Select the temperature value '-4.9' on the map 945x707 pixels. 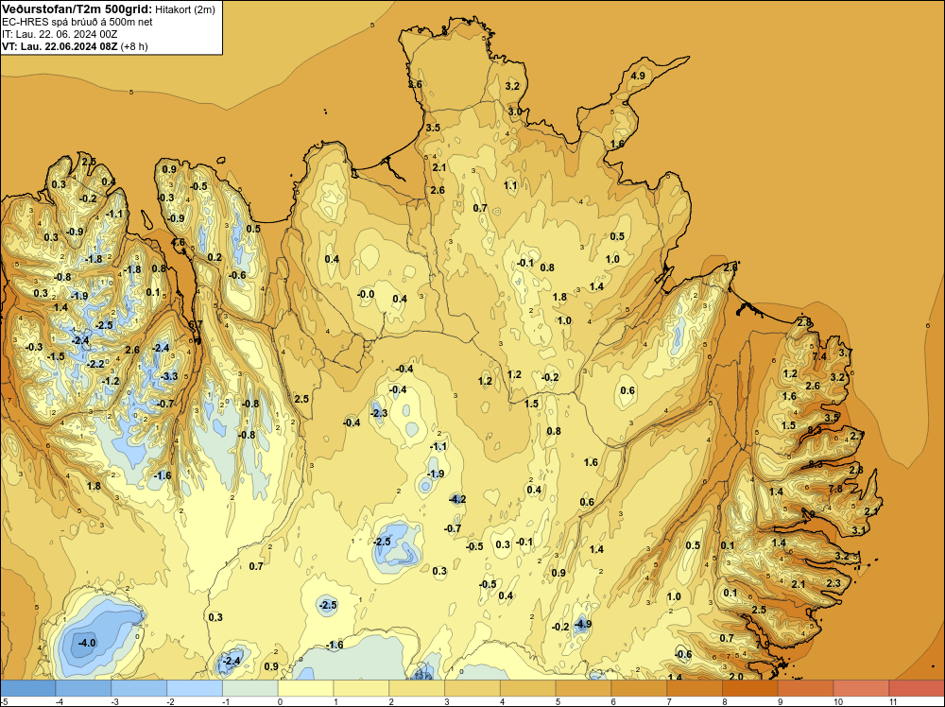click(582, 624)
